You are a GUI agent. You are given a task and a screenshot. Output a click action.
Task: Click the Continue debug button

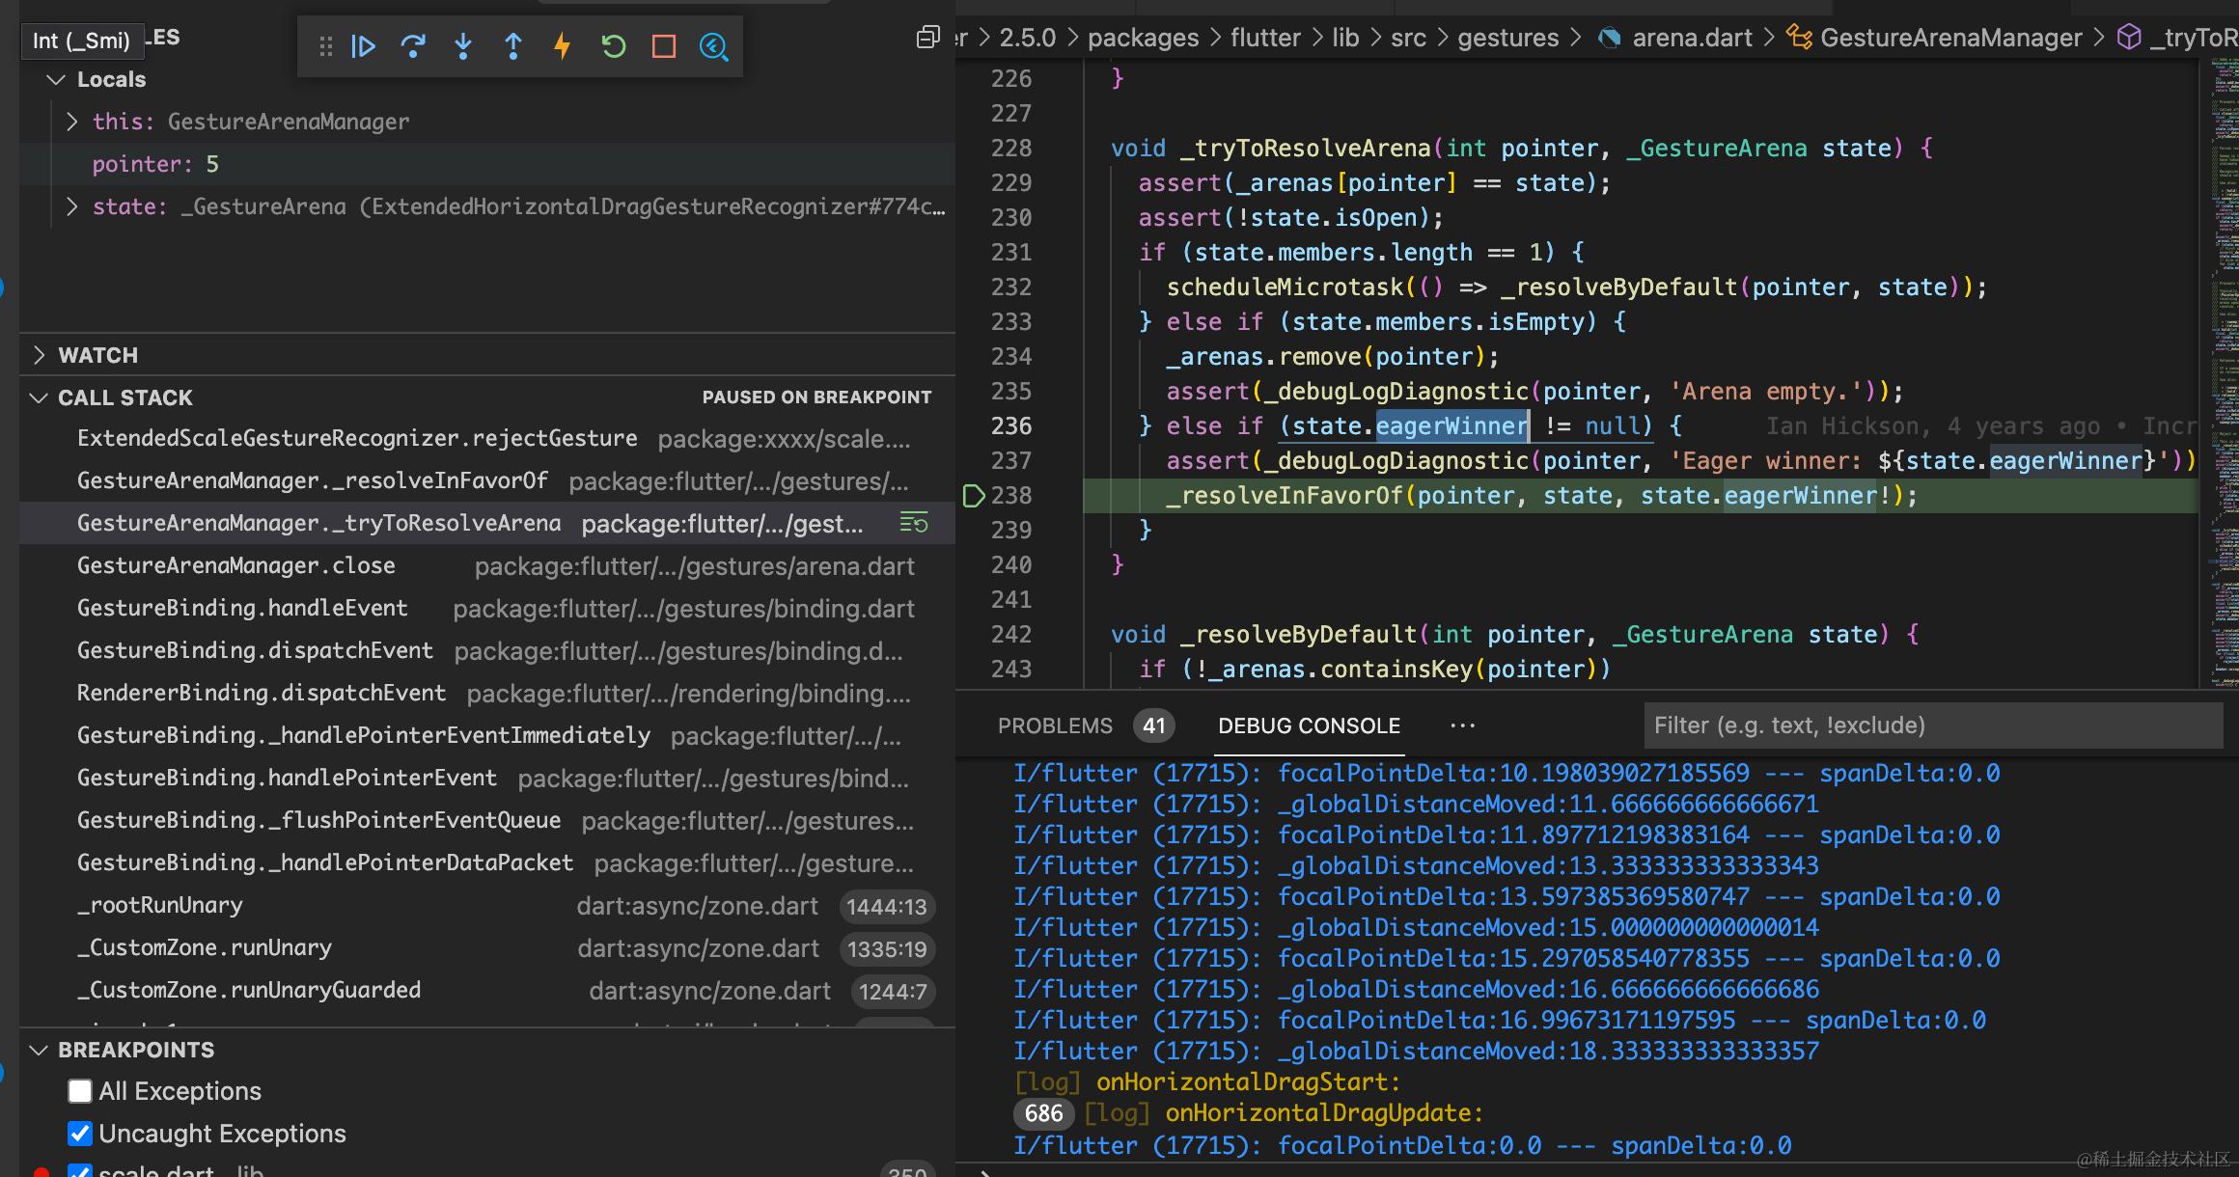coord(364,46)
